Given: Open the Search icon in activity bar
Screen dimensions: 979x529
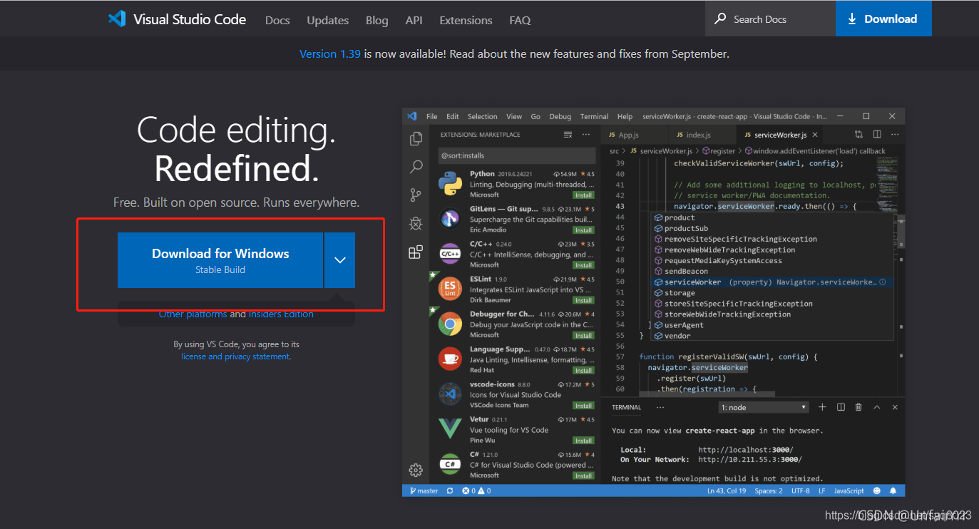Looking at the screenshot, I should [416, 167].
